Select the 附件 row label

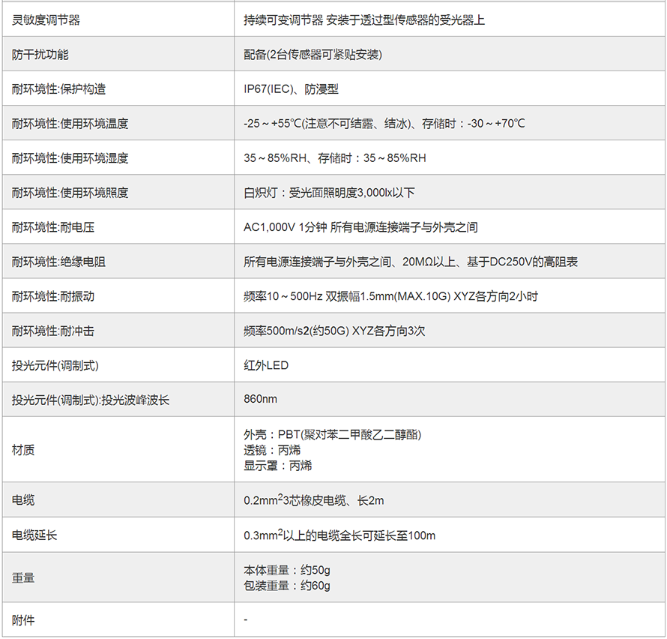23,620
